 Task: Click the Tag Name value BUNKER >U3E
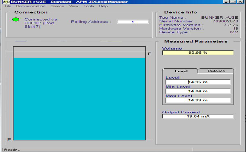[x=220, y=17]
